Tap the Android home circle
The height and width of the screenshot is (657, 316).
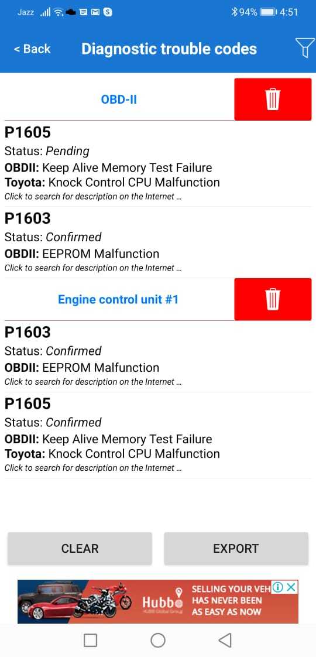[x=158, y=640]
